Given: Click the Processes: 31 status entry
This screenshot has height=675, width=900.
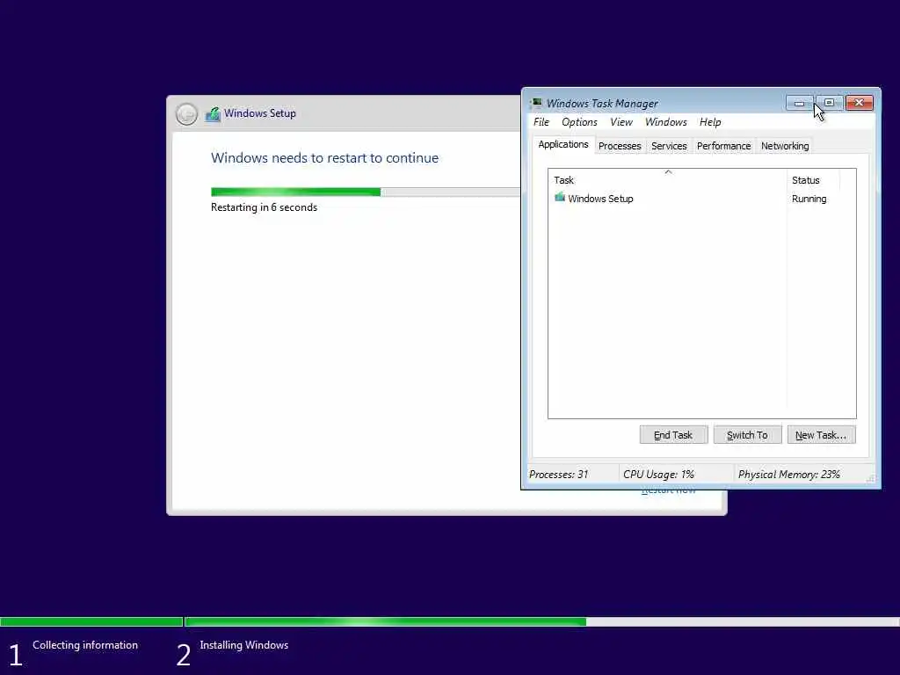Looking at the screenshot, I should [558, 475].
